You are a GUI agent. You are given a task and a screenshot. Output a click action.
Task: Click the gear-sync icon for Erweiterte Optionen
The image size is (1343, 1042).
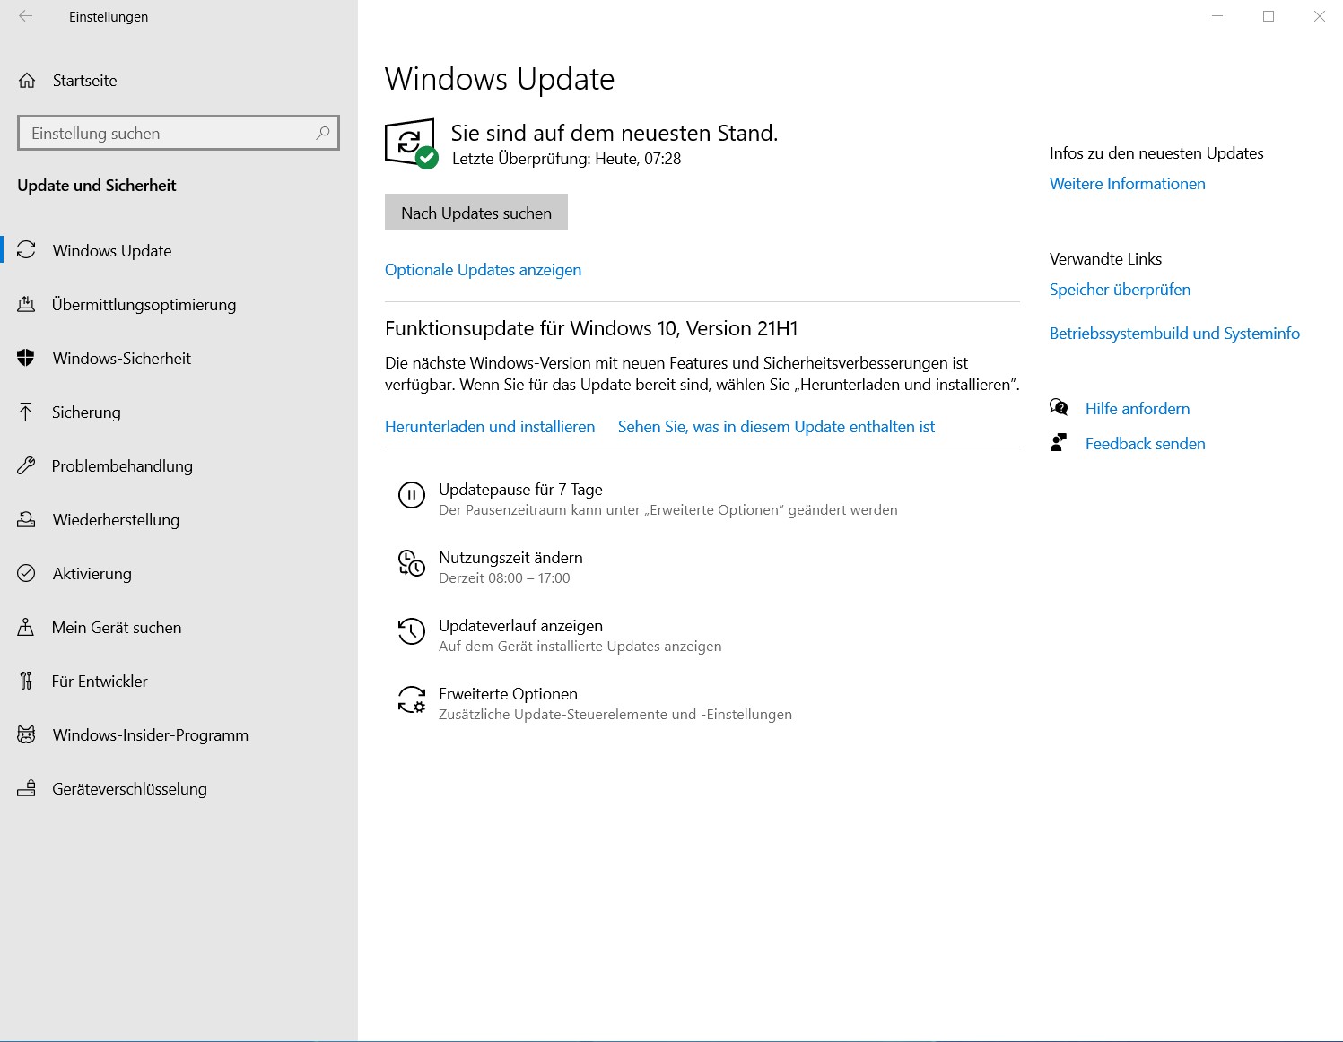pyautogui.click(x=412, y=699)
